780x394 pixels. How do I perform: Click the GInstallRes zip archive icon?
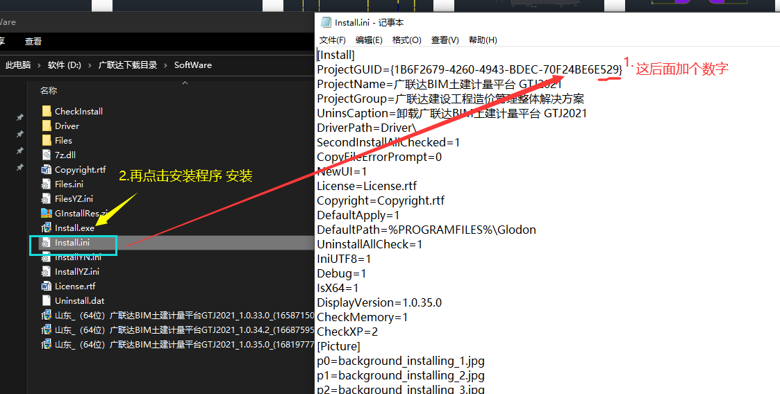pyautogui.click(x=47, y=213)
